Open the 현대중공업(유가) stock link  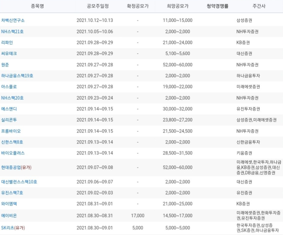16,168
